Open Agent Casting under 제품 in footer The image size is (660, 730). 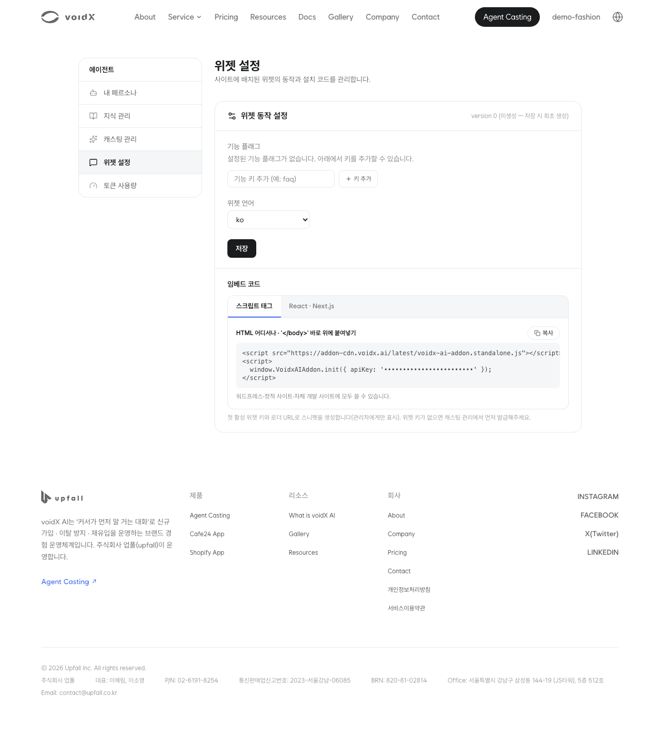pos(210,516)
